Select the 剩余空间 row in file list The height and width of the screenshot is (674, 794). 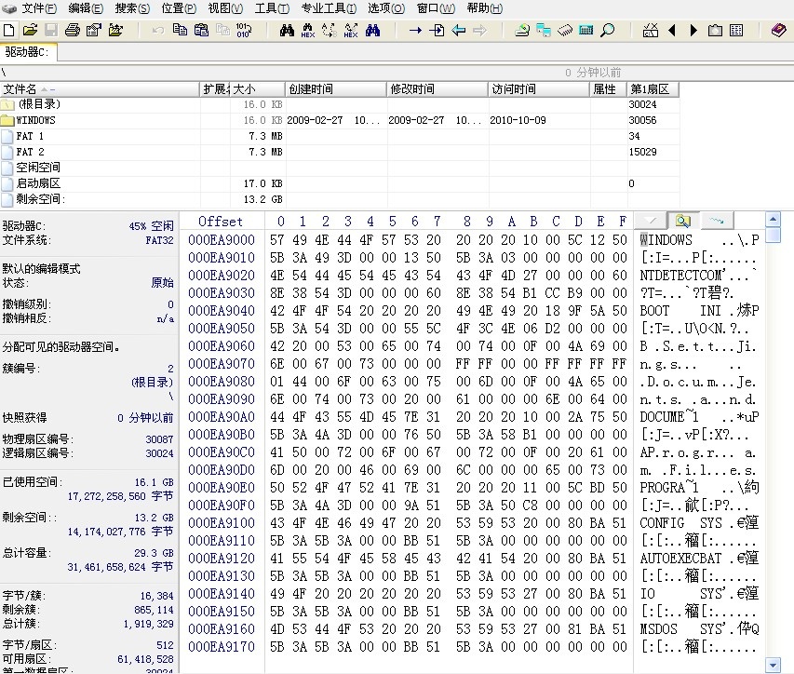tap(339, 199)
